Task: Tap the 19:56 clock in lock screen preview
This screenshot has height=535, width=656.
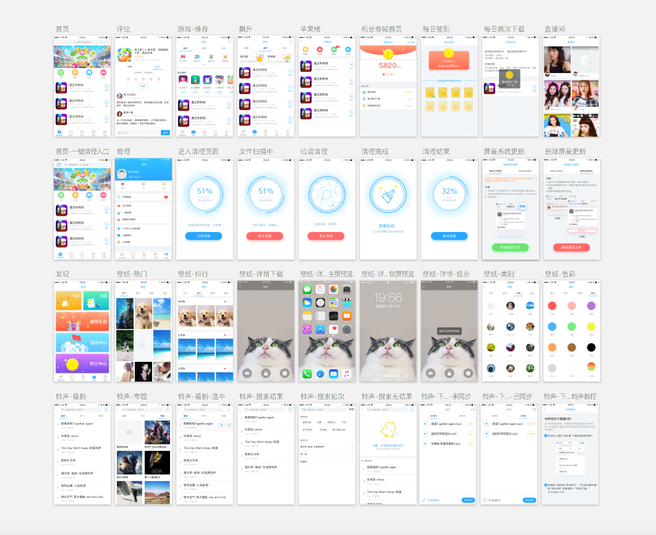Action: point(388,297)
